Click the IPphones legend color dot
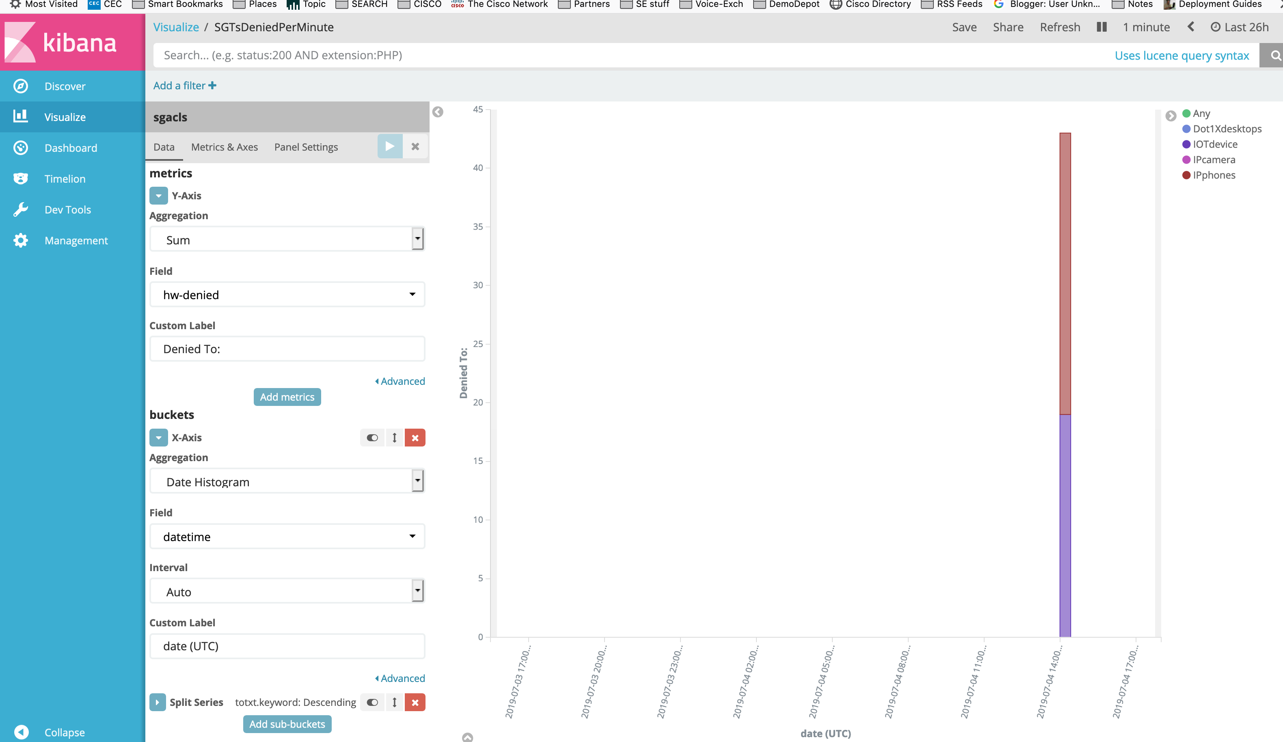 click(x=1186, y=175)
